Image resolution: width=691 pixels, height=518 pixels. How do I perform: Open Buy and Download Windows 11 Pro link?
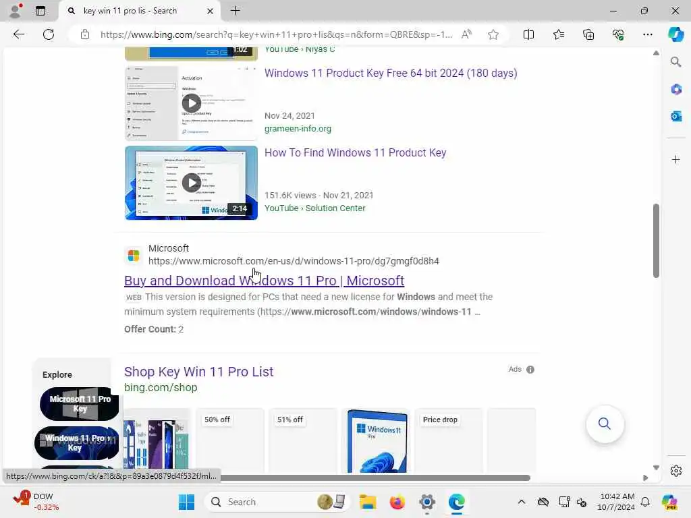264,281
